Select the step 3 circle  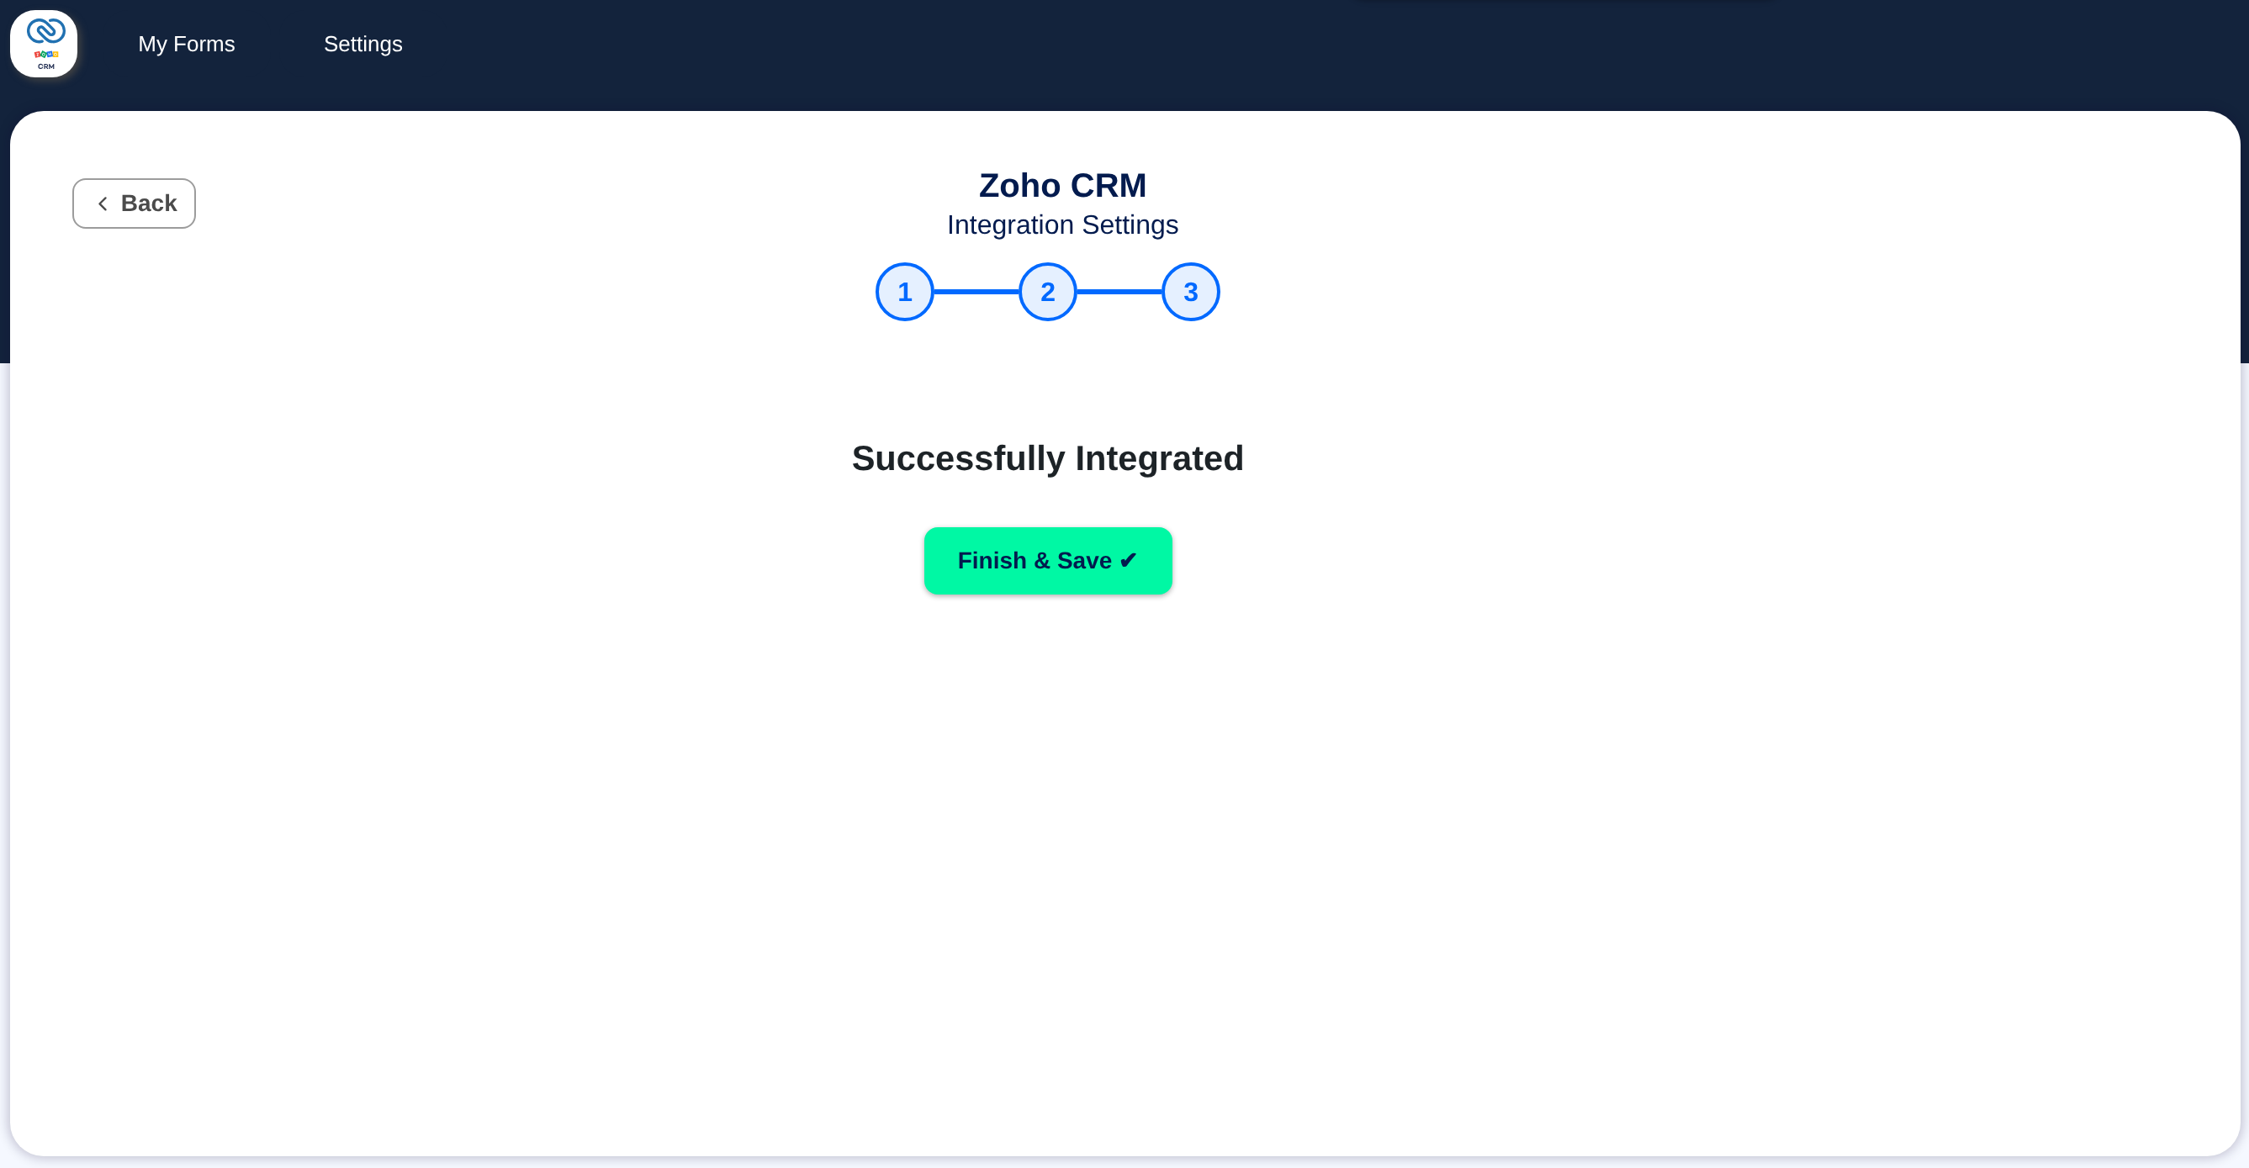click(1190, 292)
